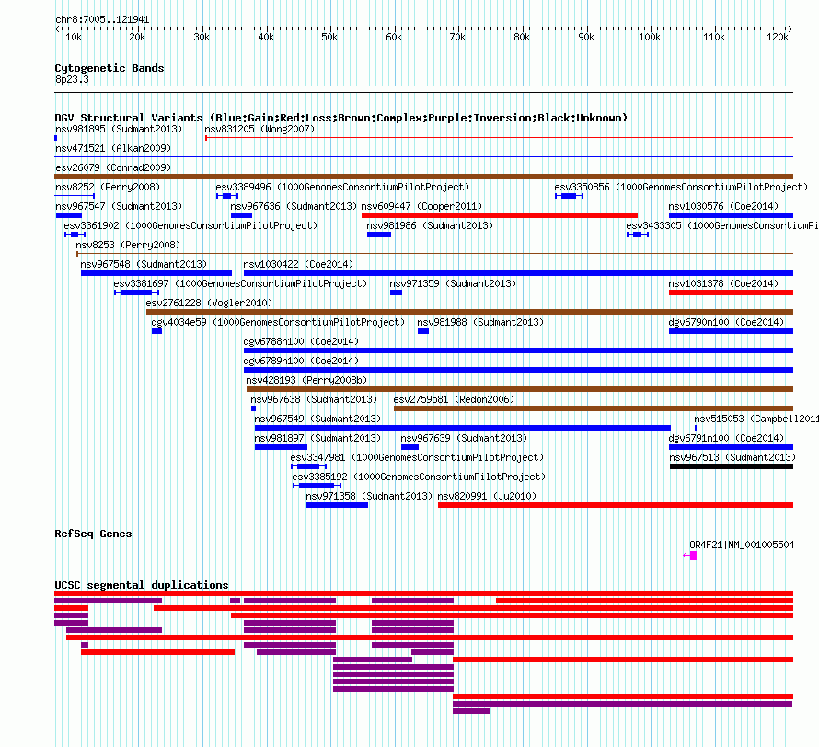Click the nsv971359 (Sudmant2013) label
Image resolution: width=819 pixels, height=747 pixels.
pos(453,283)
